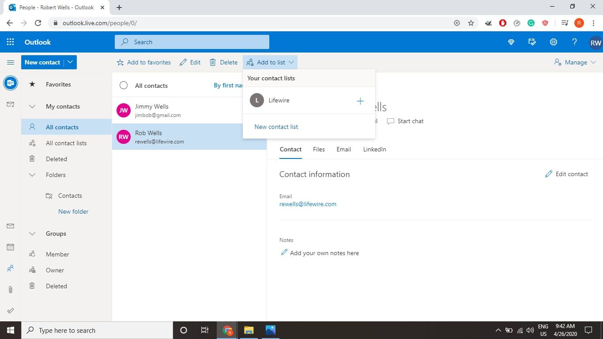Image resolution: width=603 pixels, height=339 pixels.
Task: Click the New contact button
Action: (42, 62)
